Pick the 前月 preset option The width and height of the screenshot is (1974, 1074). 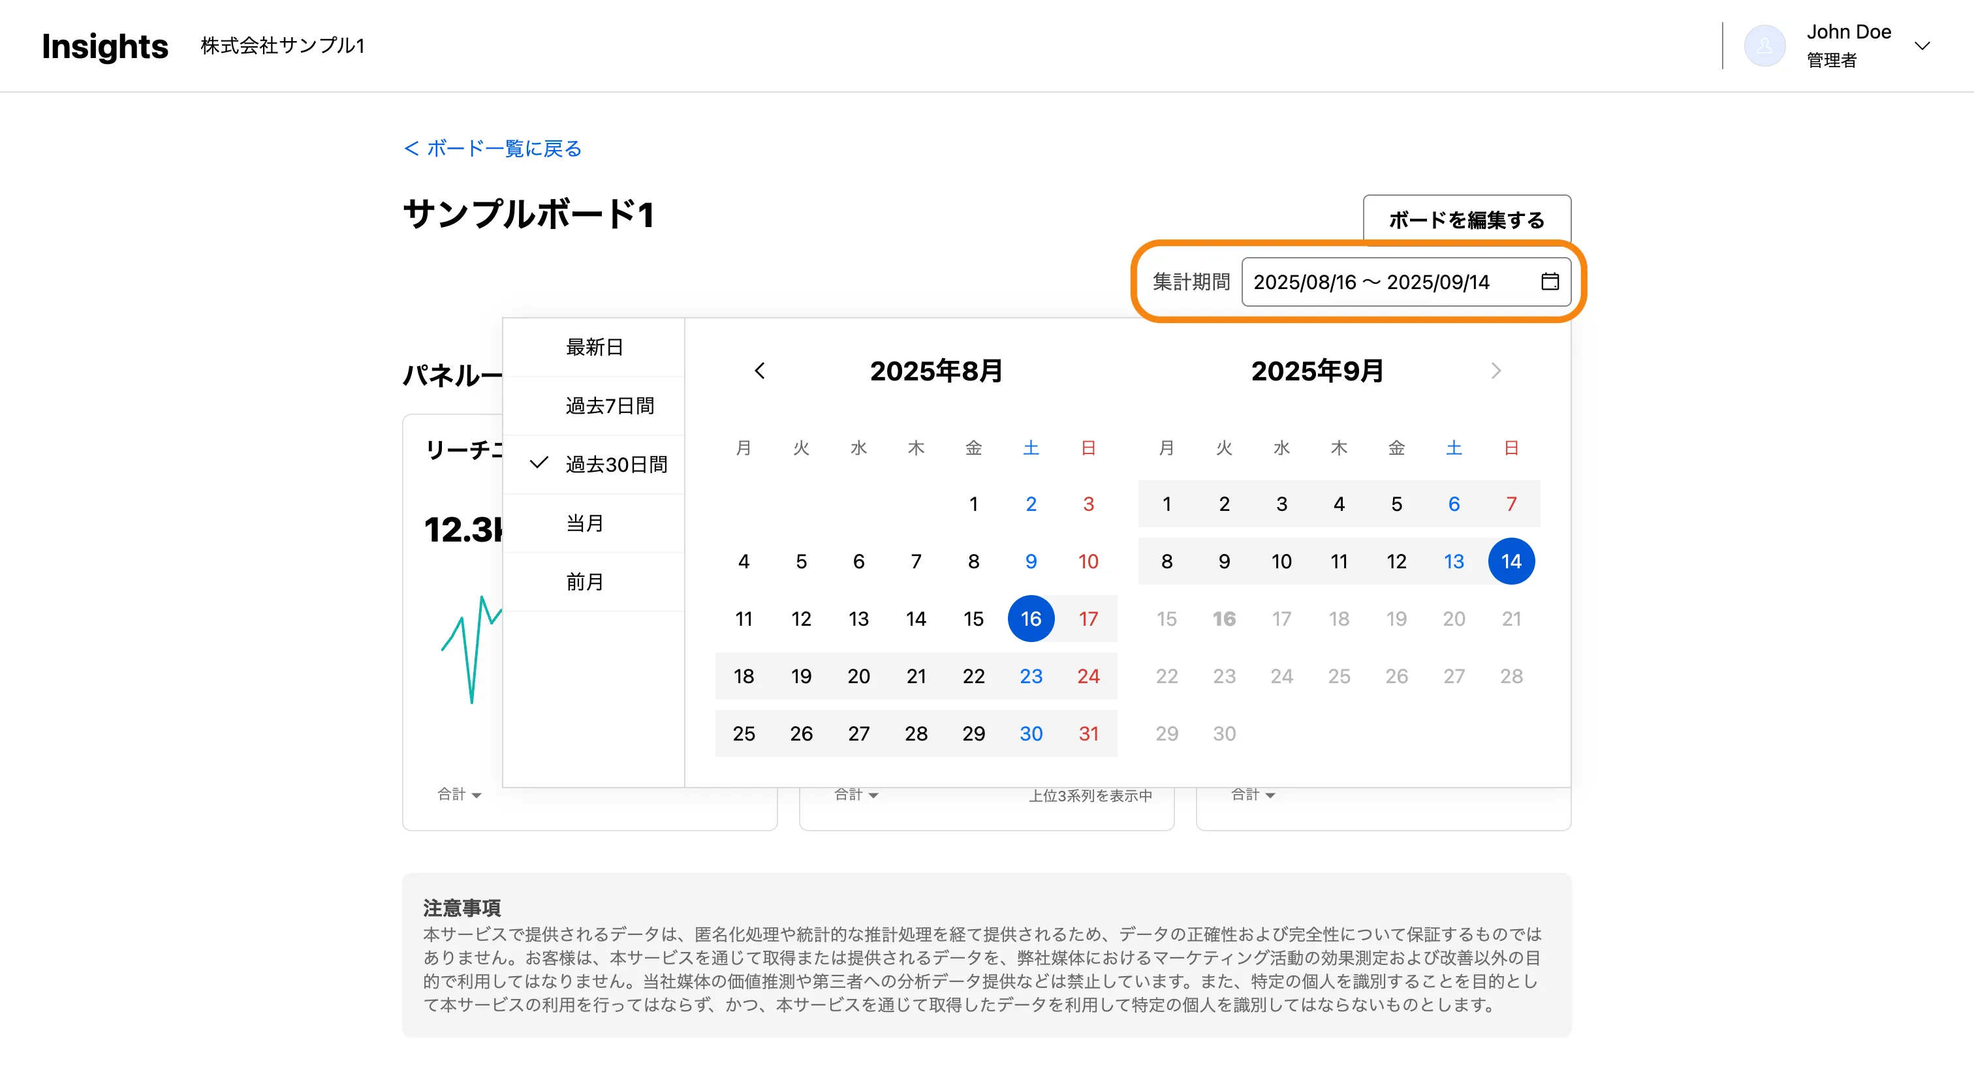click(x=585, y=582)
